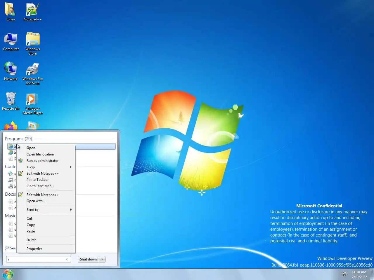Viewport: 374px width, 280px height.
Task: Choose Copy from context menu
Action: click(x=46, y=225)
